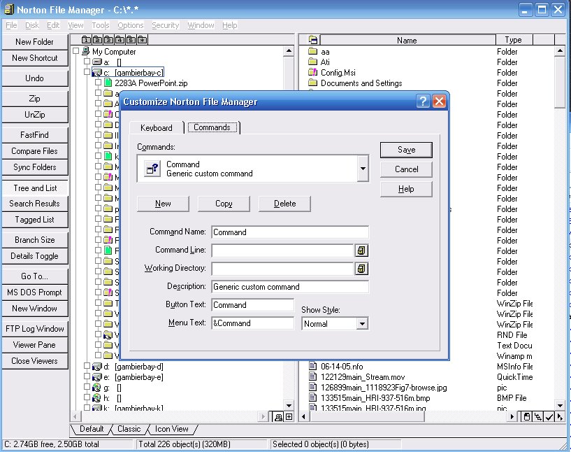Select the Documents and Settings folder name
This screenshot has height=452, width=571.
(361, 83)
